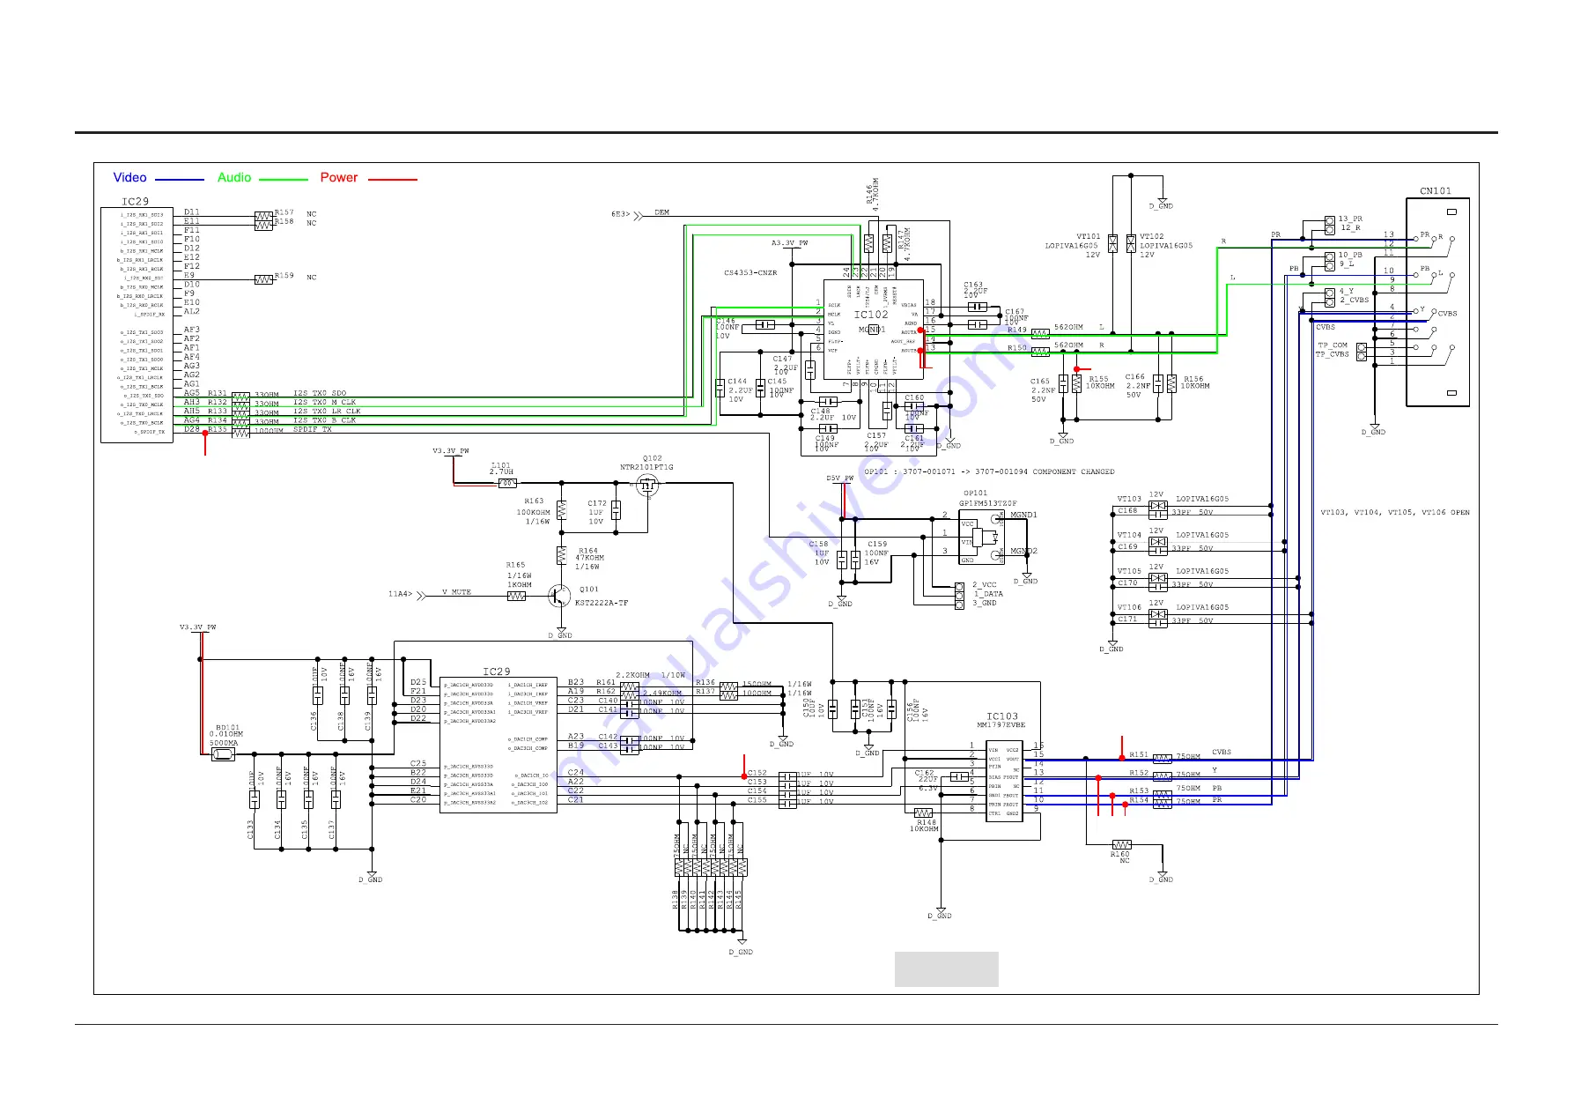This screenshot has height=1113, width=1573.
Task: Click the R148 10KOHM resistor label
Action: click(x=924, y=826)
